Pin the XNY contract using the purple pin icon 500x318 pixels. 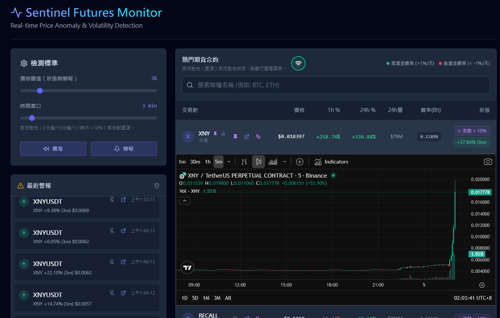[x=235, y=137]
